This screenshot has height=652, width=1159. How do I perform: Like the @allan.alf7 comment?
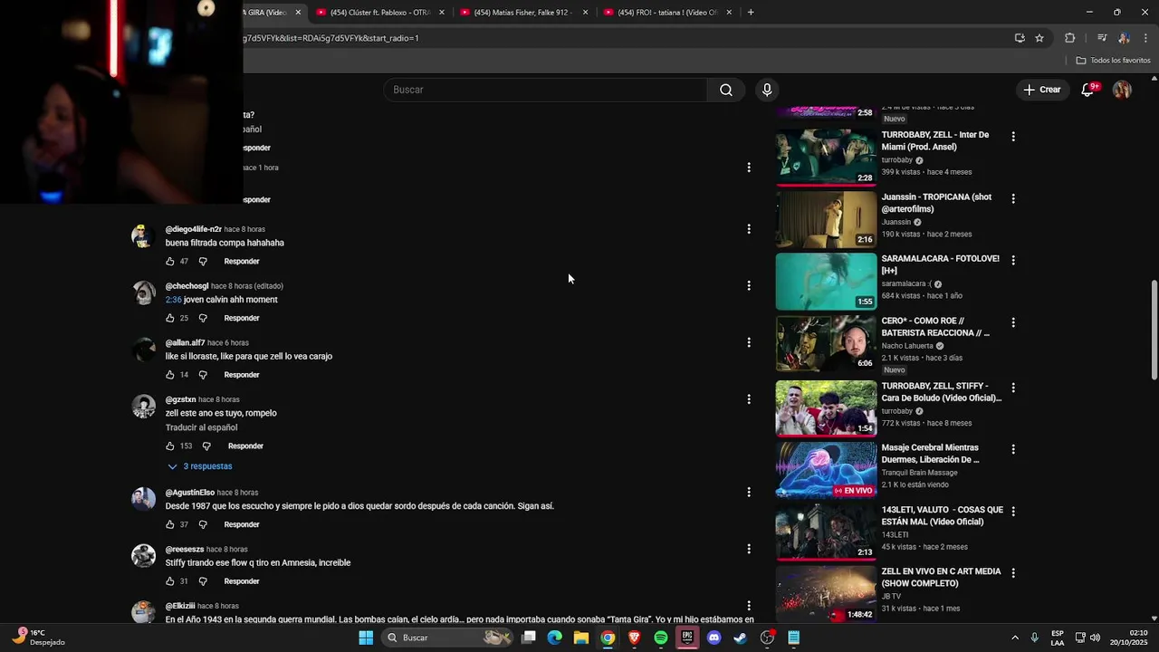pos(169,375)
